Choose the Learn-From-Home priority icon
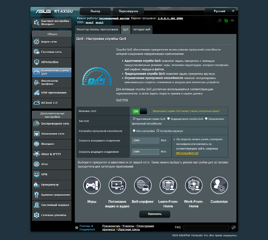The height and width of the screenshot is (240, 268). (x=168, y=185)
